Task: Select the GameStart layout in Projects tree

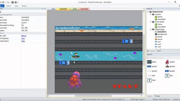Action: [x=161, y=19]
